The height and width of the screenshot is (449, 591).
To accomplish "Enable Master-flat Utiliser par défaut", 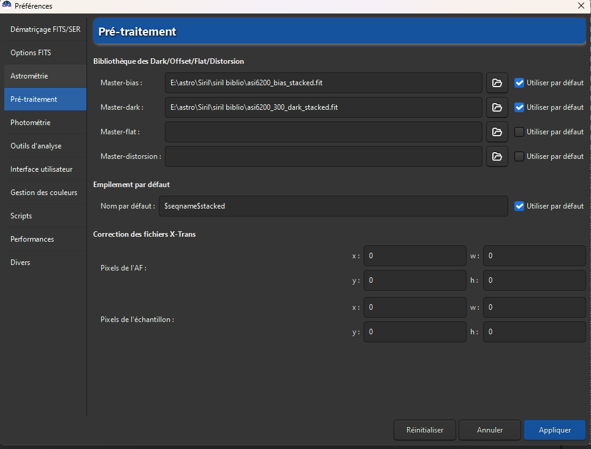I will [519, 132].
